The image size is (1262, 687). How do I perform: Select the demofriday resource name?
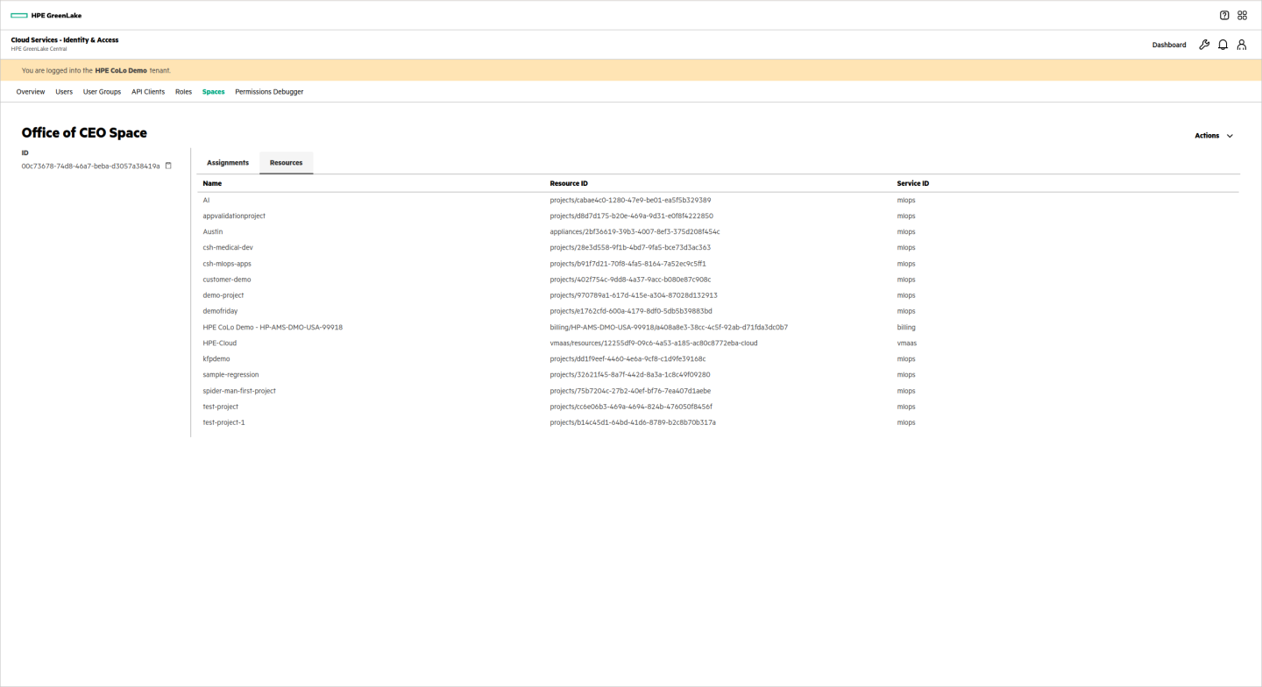220,311
